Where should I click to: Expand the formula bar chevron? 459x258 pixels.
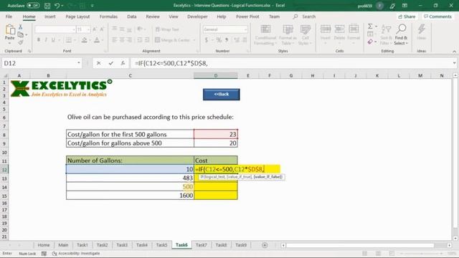(x=454, y=63)
